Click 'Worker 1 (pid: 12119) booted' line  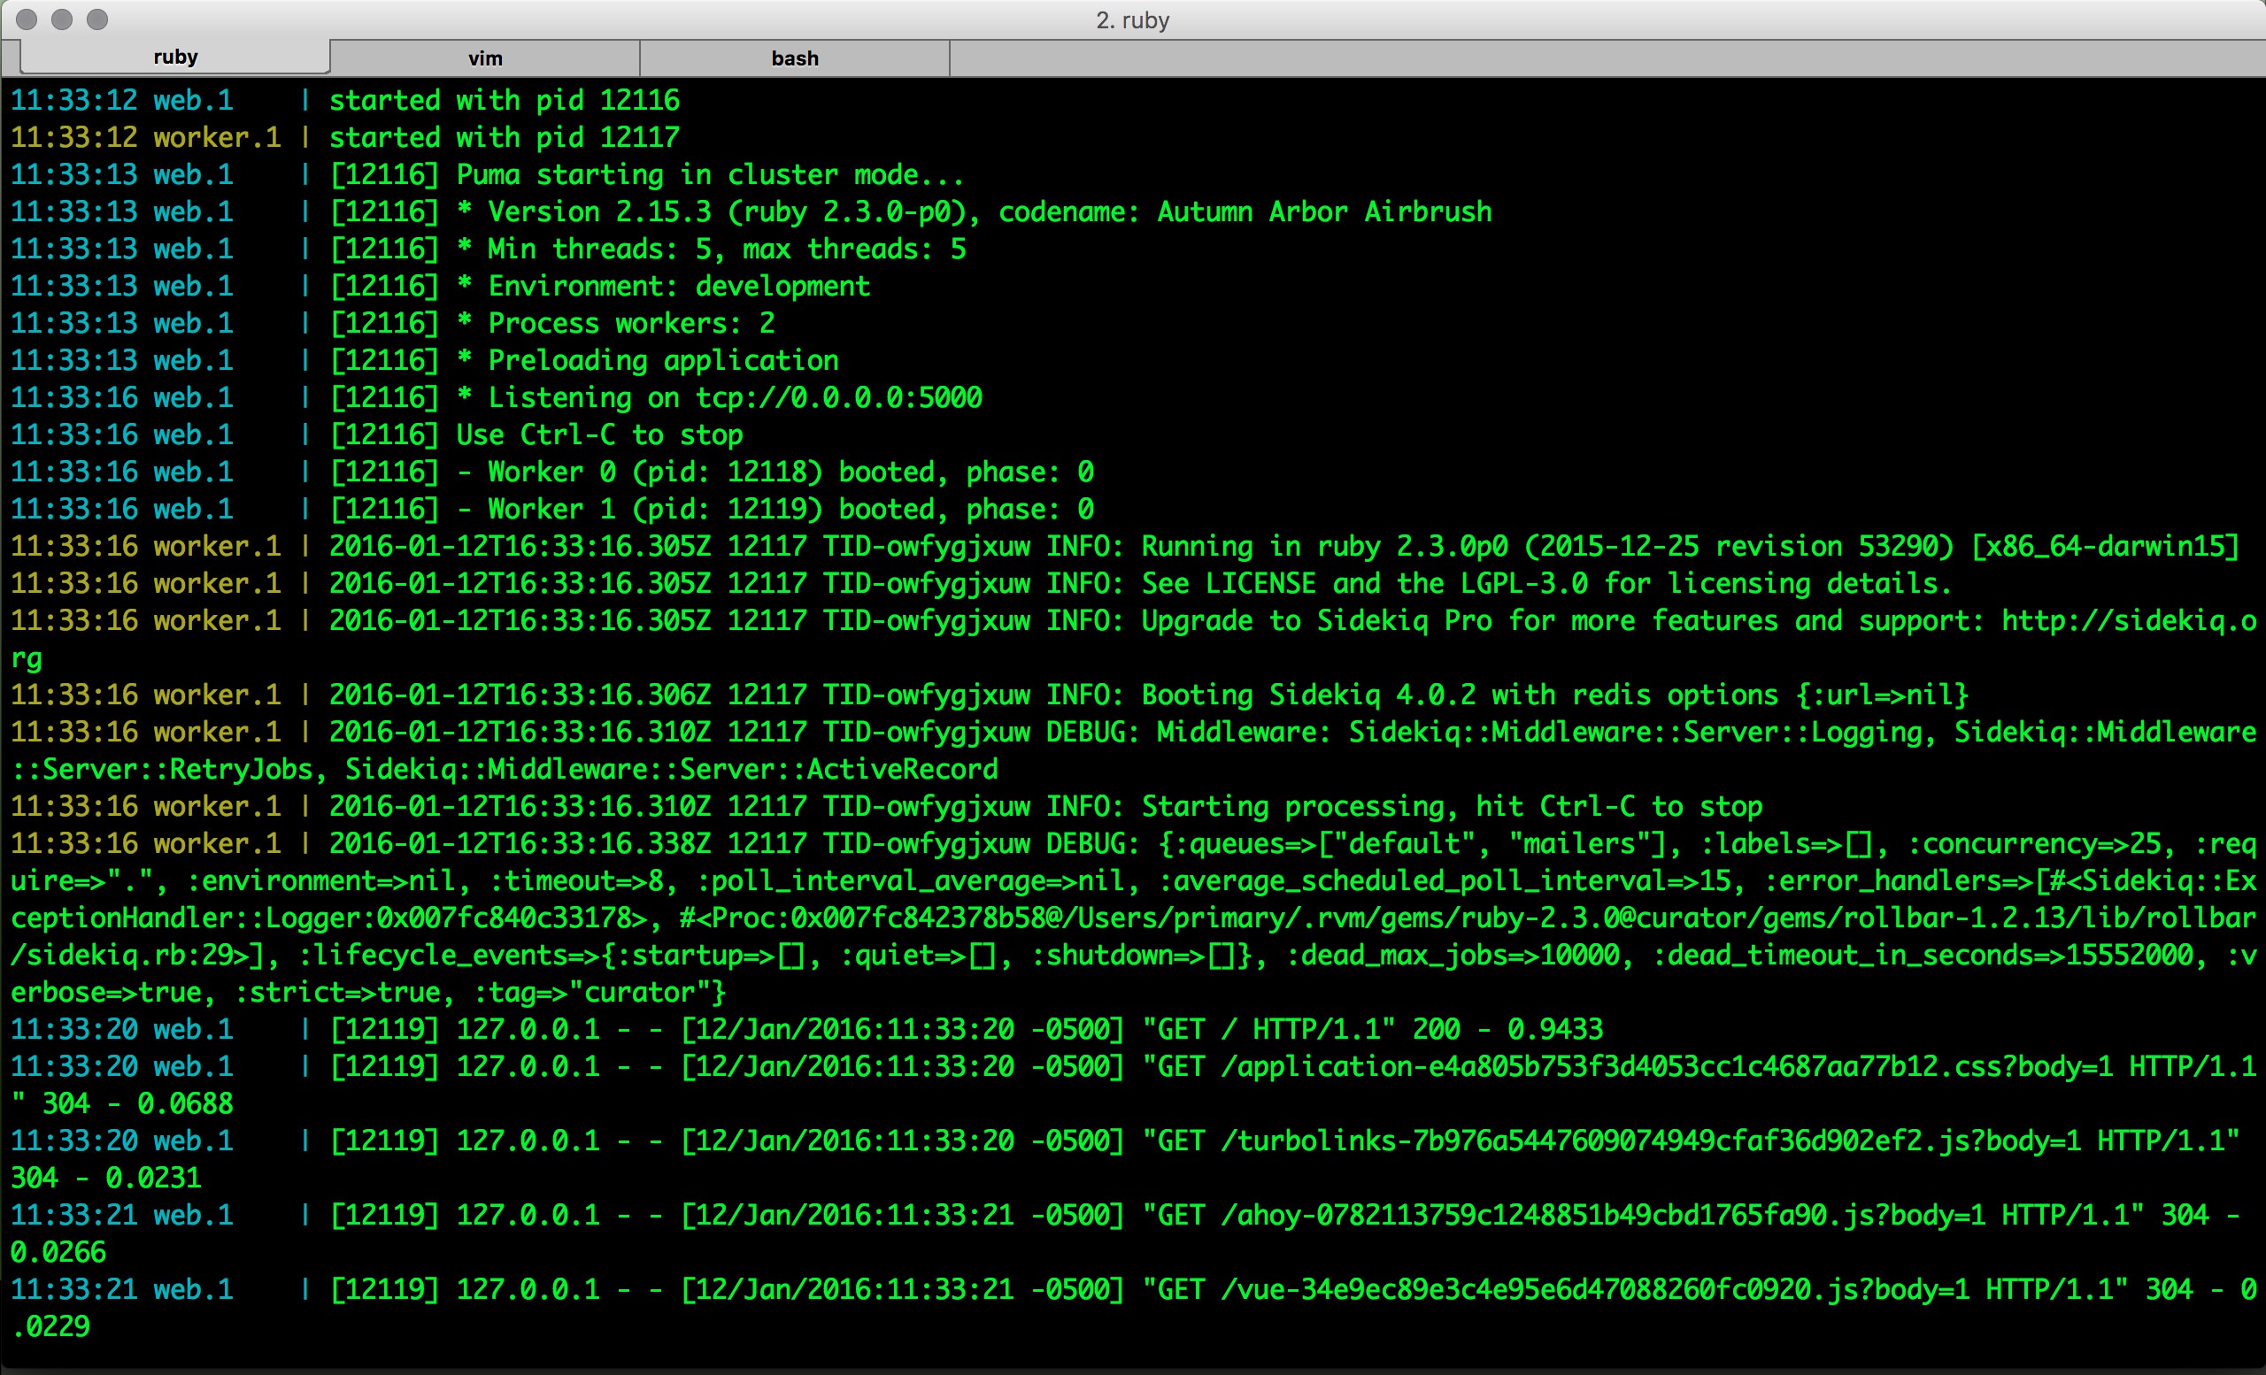pos(711,509)
